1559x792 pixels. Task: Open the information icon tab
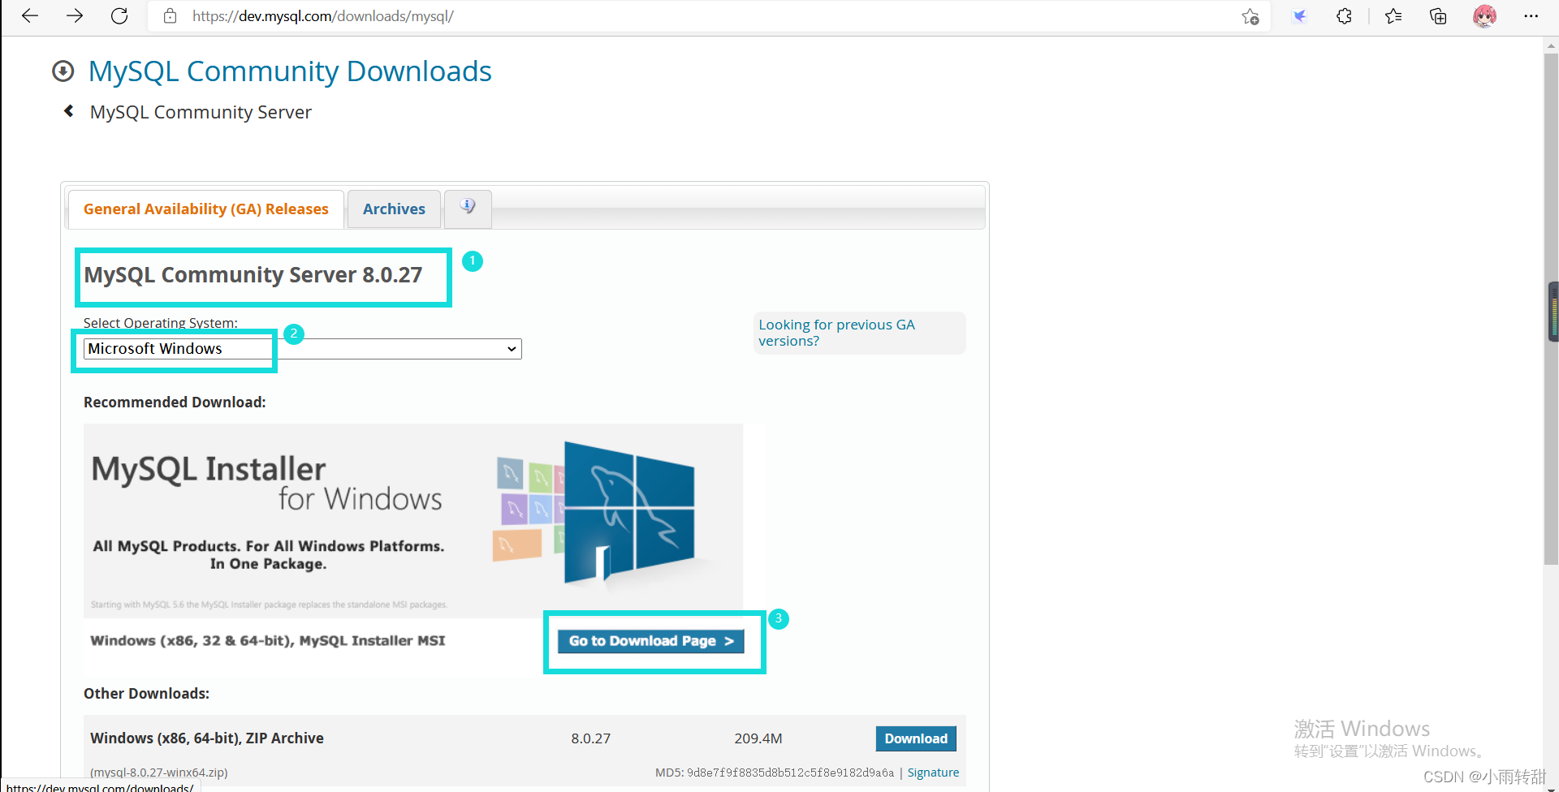tap(468, 208)
